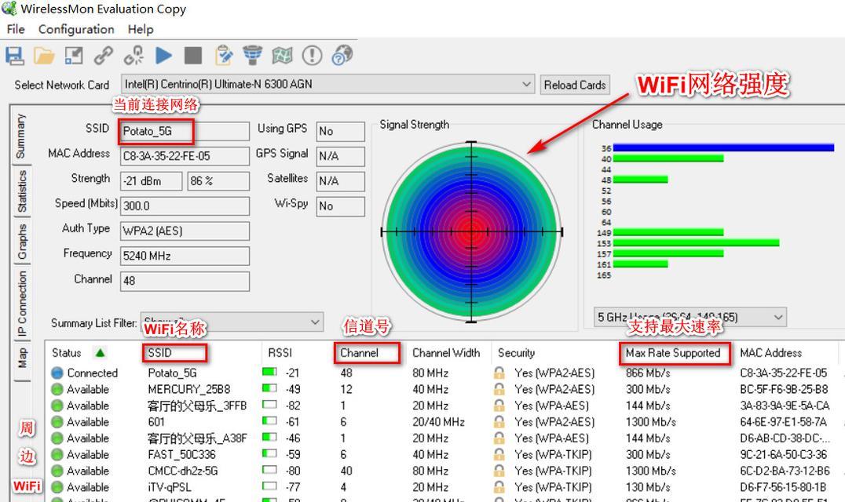Viewport: 845px width, 502px height.
Task: Click the RSSI signal bar for MERCURY_25B8
Action: pyautogui.click(x=269, y=388)
